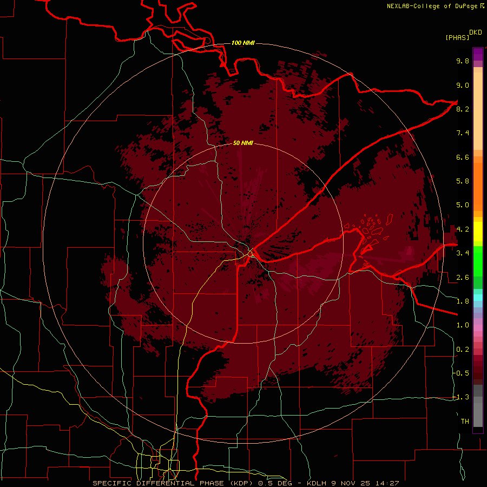Click the 100 NMI range ring label
The image size is (487, 487).
pyautogui.click(x=243, y=43)
